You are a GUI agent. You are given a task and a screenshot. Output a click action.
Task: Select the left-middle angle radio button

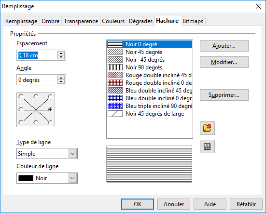21,109
